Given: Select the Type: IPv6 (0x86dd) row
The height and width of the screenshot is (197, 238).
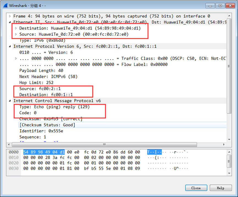Looking at the screenshot, I should pyautogui.click(x=42, y=40).
